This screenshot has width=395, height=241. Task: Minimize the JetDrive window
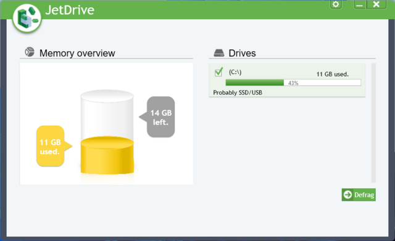pyautogui.click(x=360, y=4)
